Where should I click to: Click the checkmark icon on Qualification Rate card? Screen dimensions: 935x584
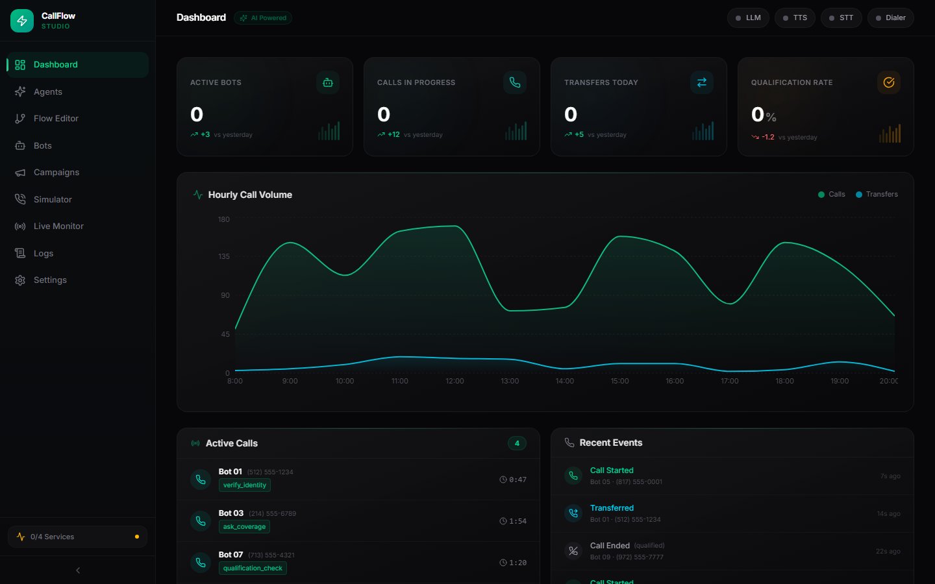(x=888, y=82)
